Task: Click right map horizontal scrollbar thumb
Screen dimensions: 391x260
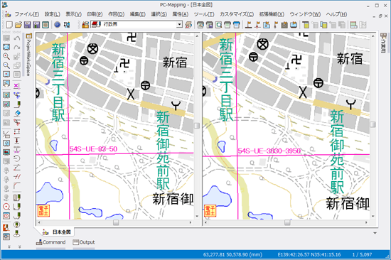Action: (287, 222)
